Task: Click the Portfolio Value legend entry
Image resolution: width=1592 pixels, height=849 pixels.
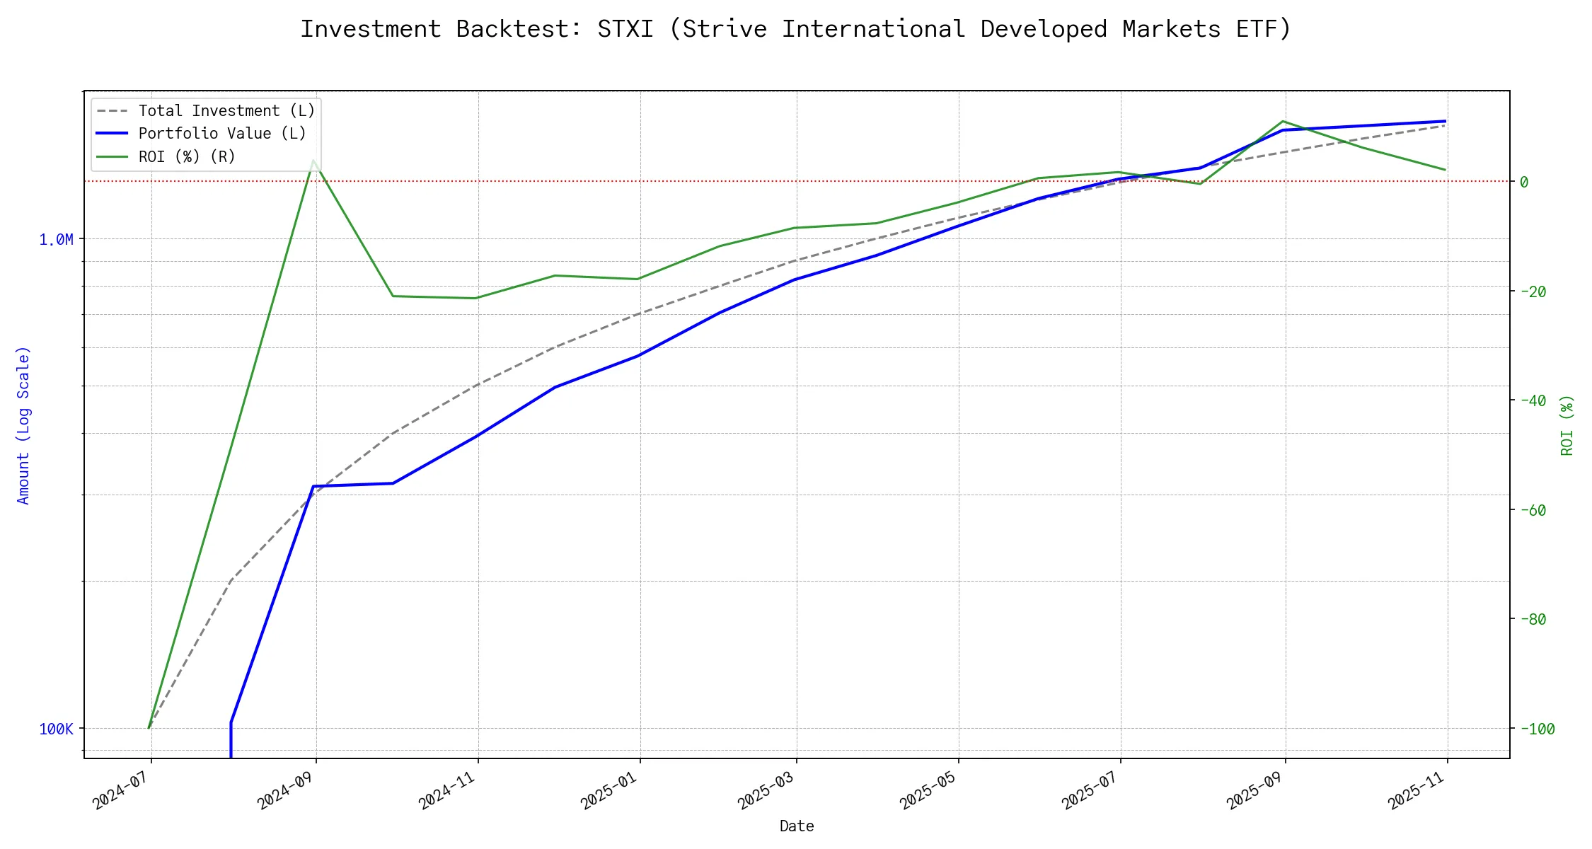Action: click(x=221, y=134)
